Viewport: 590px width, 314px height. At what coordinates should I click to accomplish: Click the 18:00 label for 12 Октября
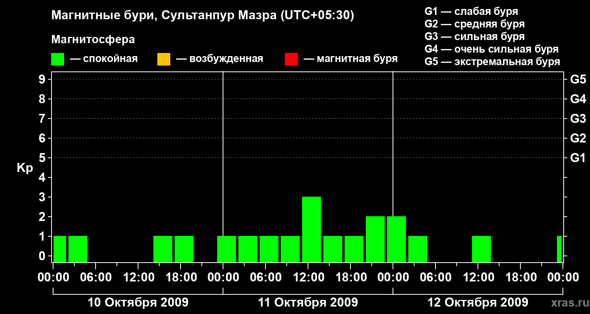pyautogui.click(x=520, y=277)
